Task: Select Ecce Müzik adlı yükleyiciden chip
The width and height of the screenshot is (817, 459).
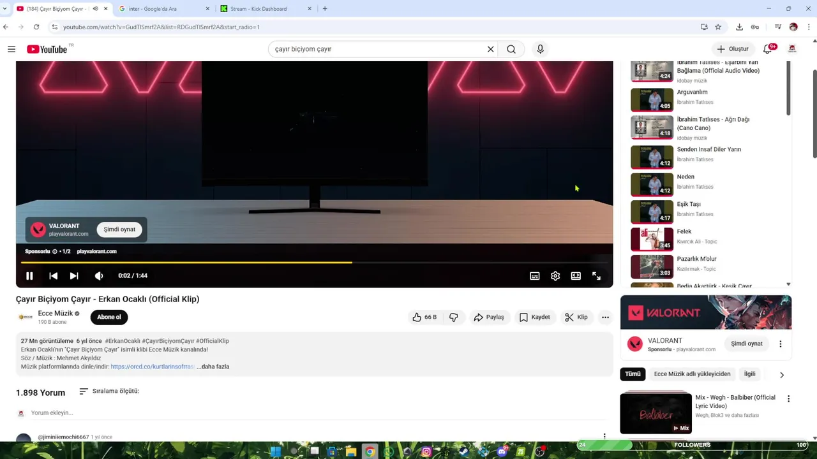Action: (692, 374)
